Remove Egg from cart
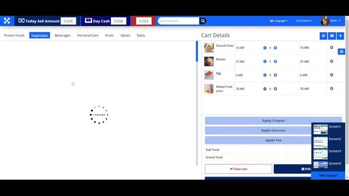349x196 pixels. (332, 75)
